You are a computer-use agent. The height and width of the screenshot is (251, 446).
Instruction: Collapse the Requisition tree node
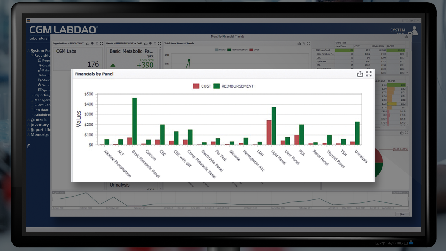click(32, 56)
